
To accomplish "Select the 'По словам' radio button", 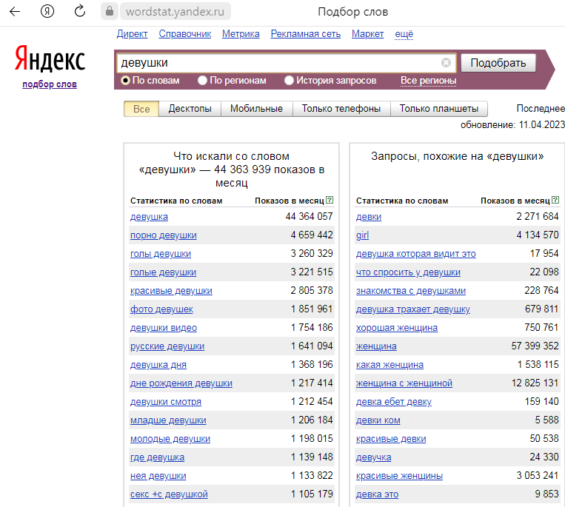I will (125, 80).
